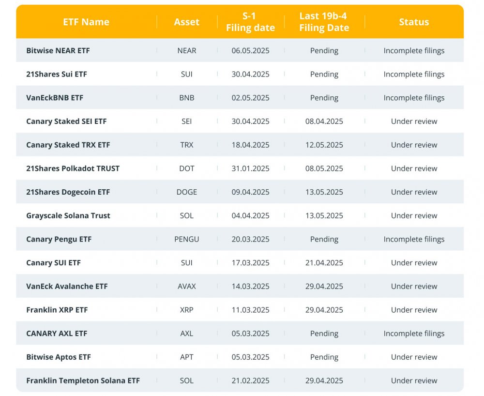Select the 08.05.2025 19b-4 filing date

click(324, 168)
